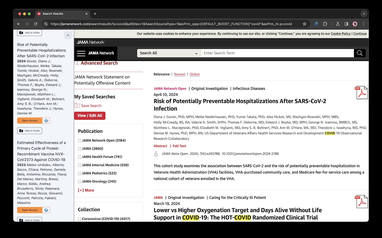This screenshot has height=238, width=382.
Task: Close the left sidebar panel
Action: coord(68,35)
